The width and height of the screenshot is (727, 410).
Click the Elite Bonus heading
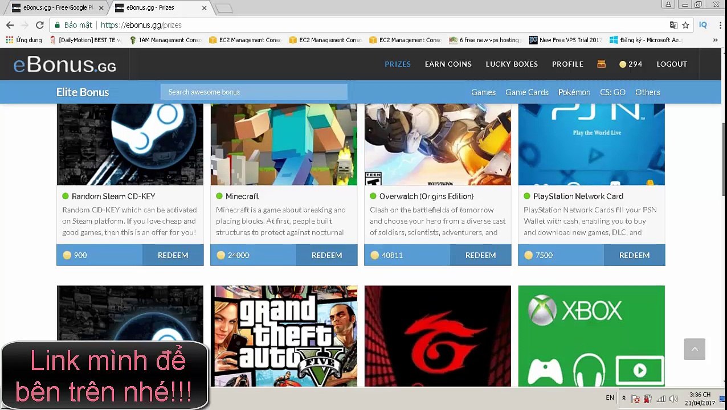click(x=83, y=92)
